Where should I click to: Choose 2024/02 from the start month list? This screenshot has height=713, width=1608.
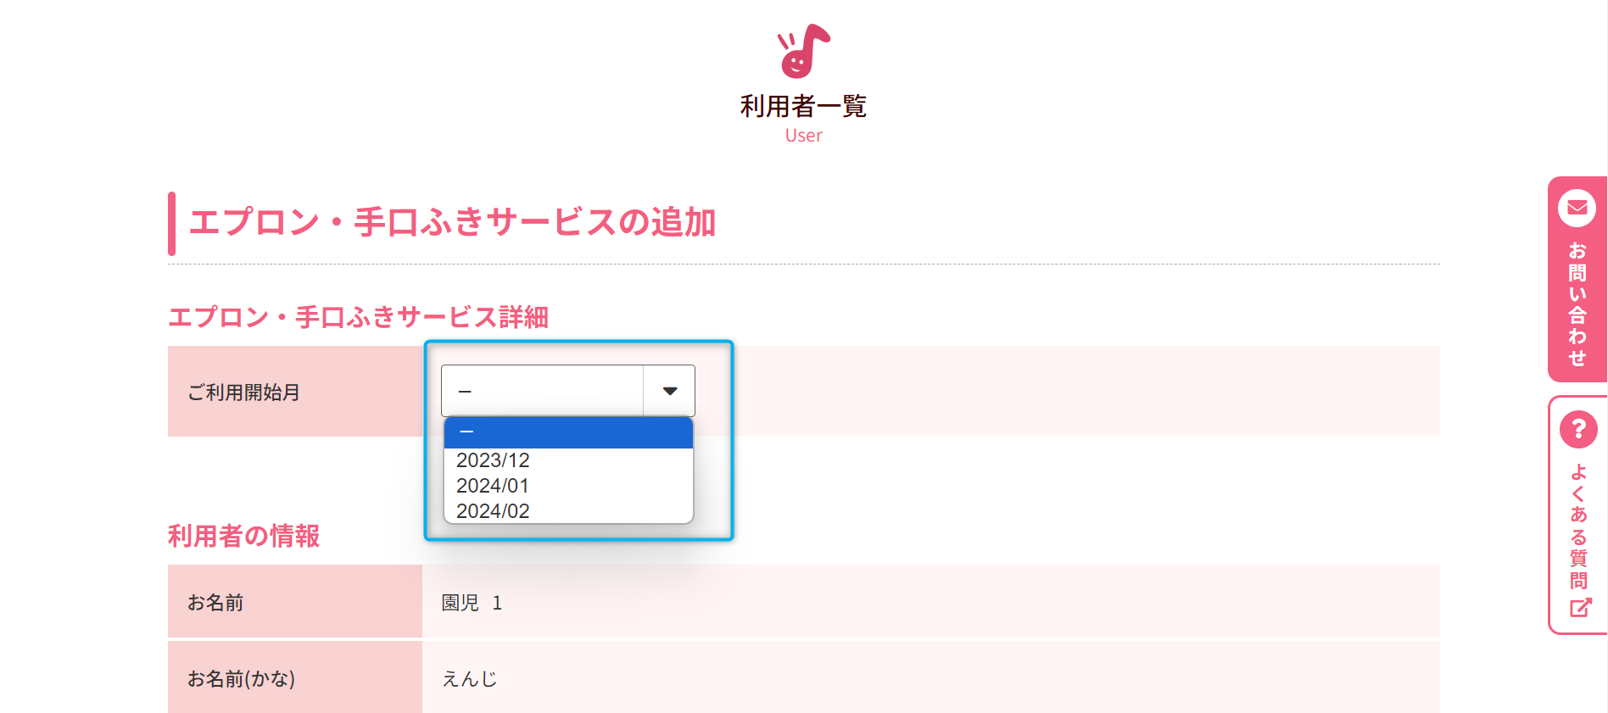pyautogui.click(x=493, y=511)
